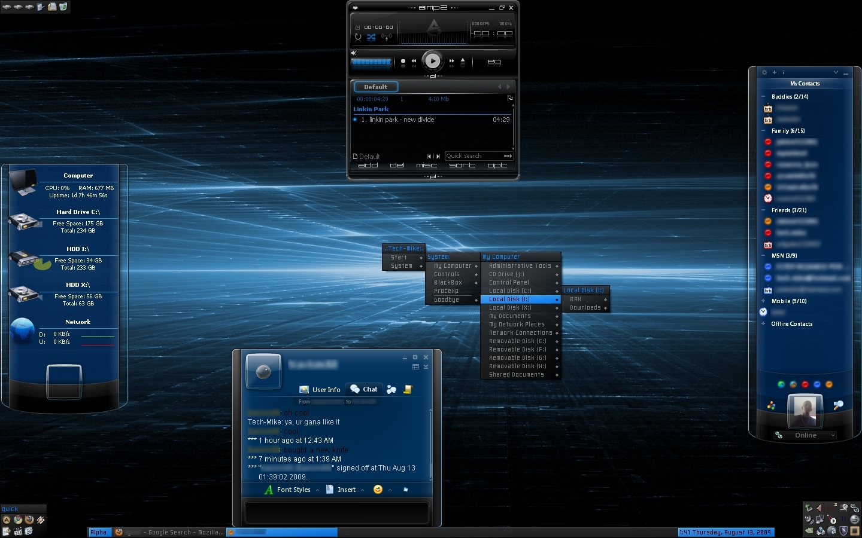862x538 pixels.
Task: Click the colorful services icon left of the avatar
Action: point(771,406)
